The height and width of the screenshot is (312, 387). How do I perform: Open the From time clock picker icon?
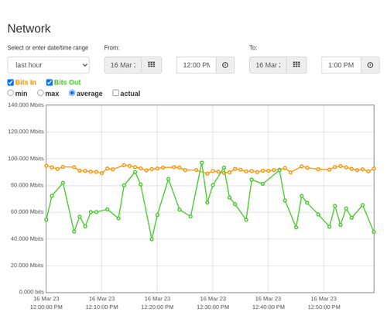[x=225, y=65]
